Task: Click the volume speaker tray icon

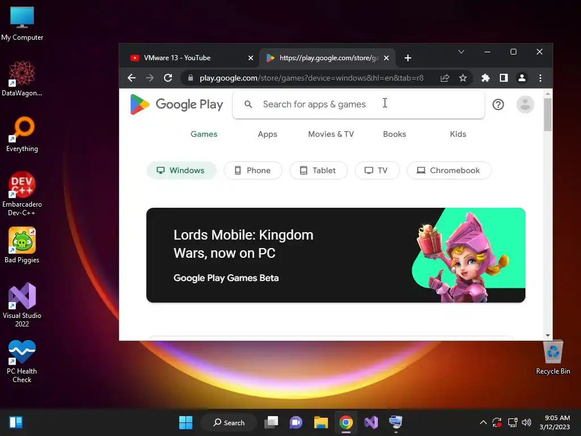Action: (526, 422)
